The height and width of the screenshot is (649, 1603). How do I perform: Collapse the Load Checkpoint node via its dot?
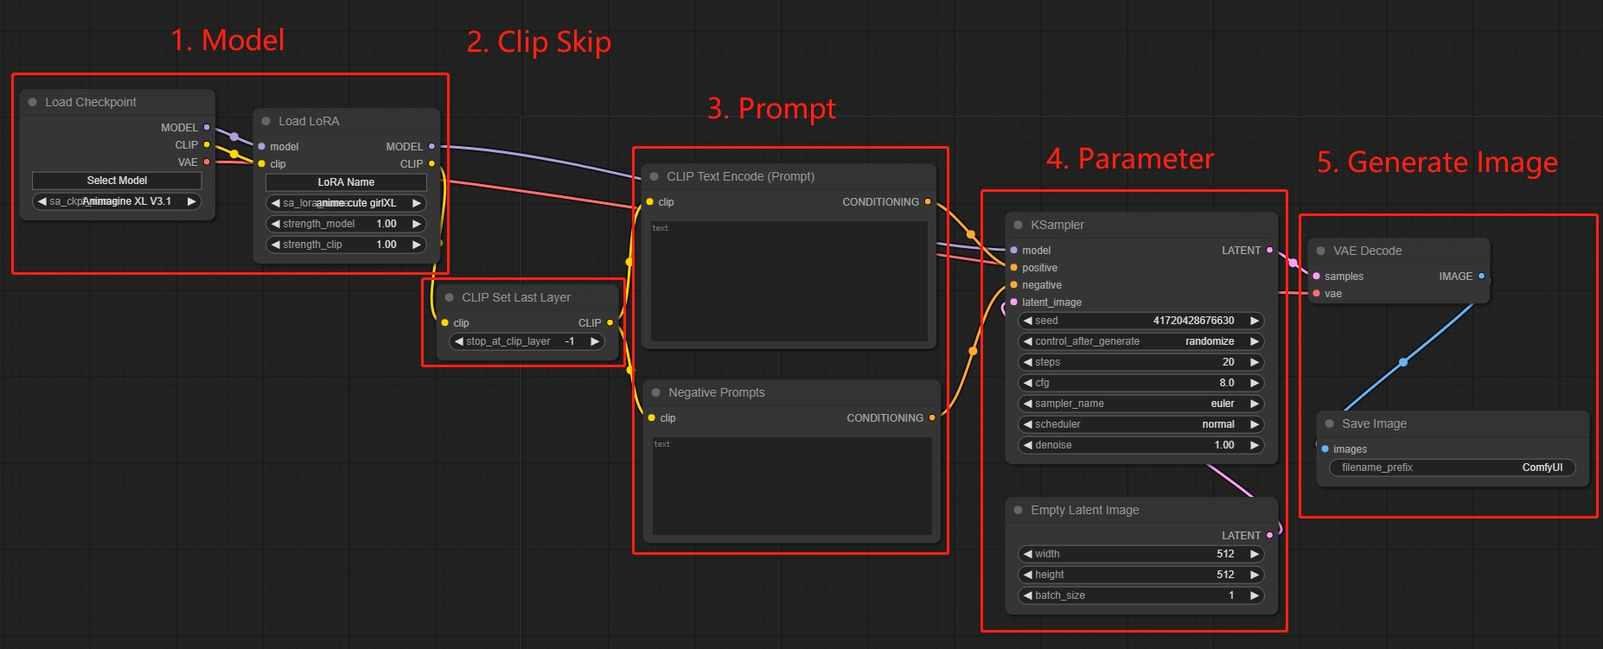pos(33,102)
